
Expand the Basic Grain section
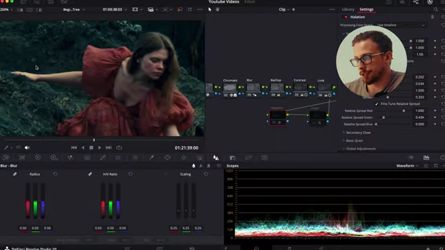(353, 140)
